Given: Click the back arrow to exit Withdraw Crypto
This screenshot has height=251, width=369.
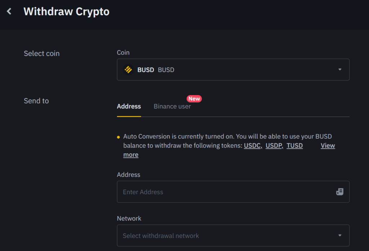Looking at the screenshot, I should [x=9, y=11].
